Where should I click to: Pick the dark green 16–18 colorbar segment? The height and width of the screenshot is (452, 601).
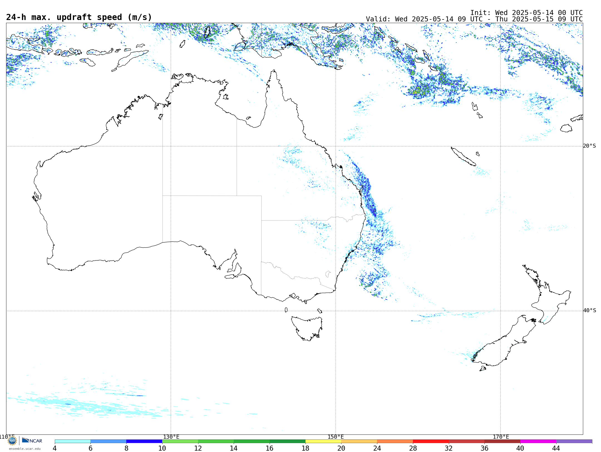pyautogui.click(x=287, y=441)
